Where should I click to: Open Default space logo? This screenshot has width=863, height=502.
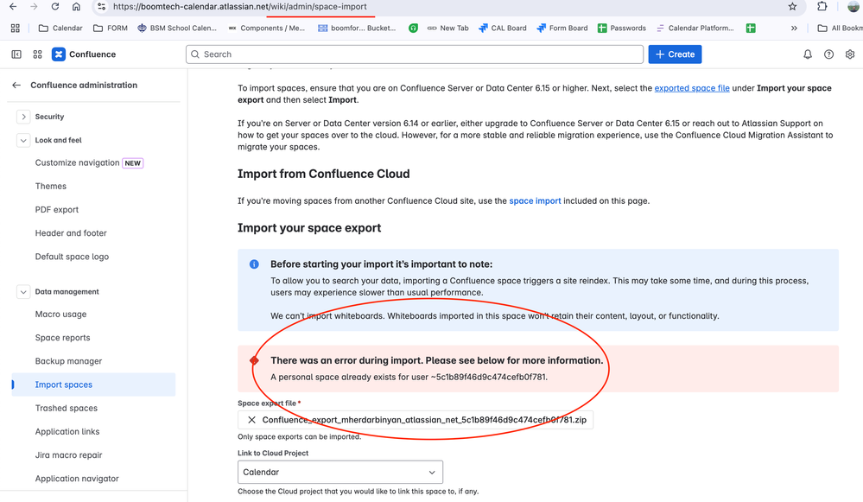[x=72, y=257]
